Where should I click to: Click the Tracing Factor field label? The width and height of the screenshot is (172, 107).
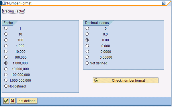tap(13, 11)
